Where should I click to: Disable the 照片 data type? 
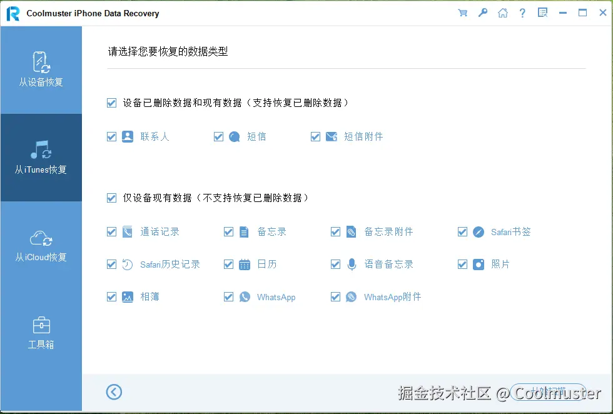coord(462,264)
